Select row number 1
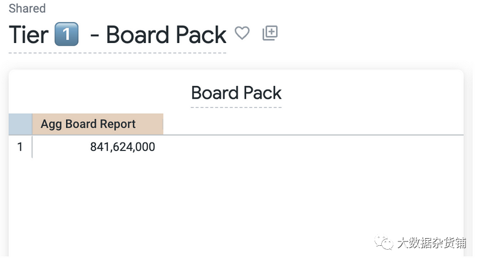The width and height of the screenshot is (482, 264). tap(20, 147)
